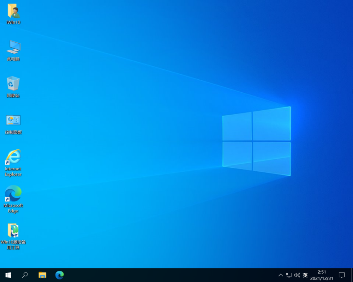Click Show Desktop sliver at taskbar end
This screenshot has height=282, width=353.
[352, 275]
